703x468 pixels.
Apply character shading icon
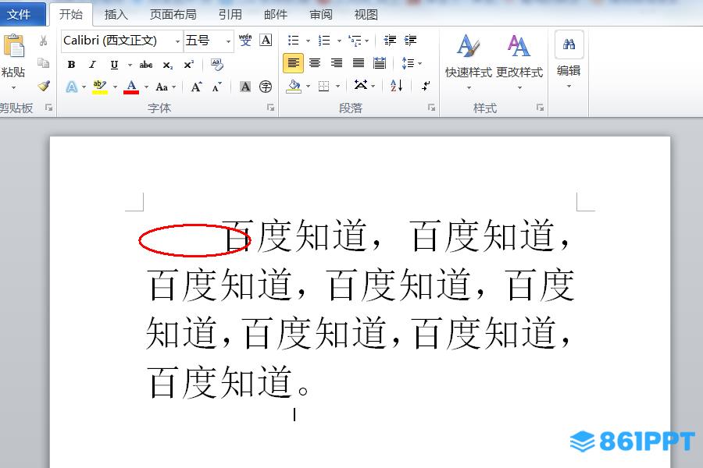point(245,87)
